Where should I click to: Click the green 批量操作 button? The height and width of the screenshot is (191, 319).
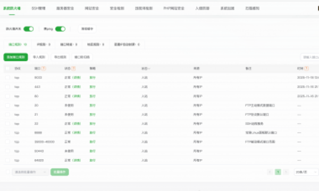pos(60,172)
